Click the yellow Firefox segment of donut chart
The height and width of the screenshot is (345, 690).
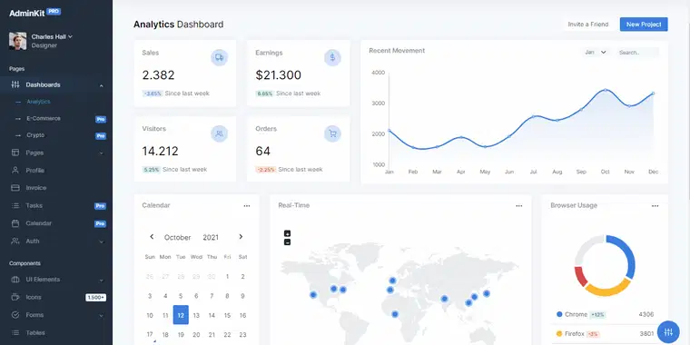tap(607, 288)
